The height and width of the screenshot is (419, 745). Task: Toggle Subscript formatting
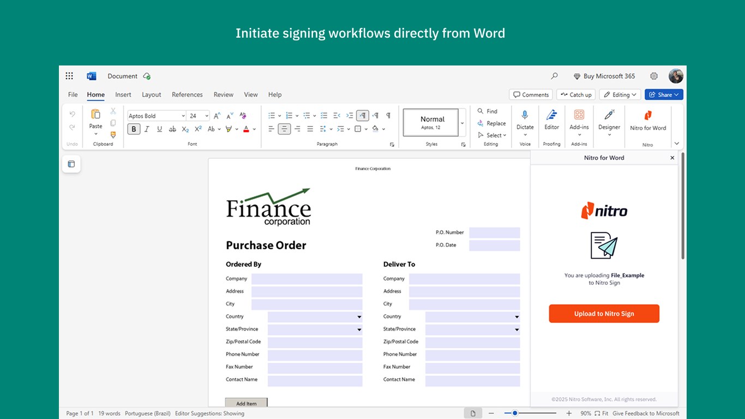[185, 129]
